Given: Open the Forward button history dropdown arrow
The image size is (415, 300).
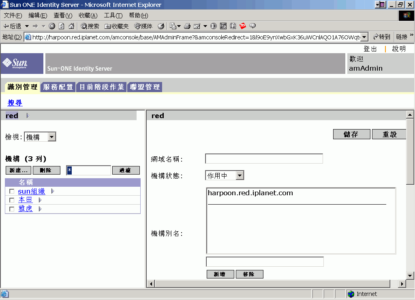Looking at the screenshot, I should [x=44, y=26].
